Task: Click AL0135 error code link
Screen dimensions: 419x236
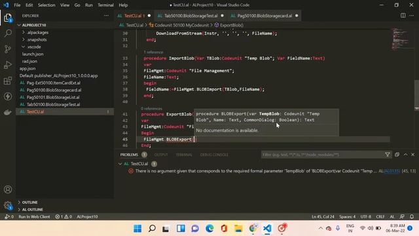Action: (x=392, y=171)
